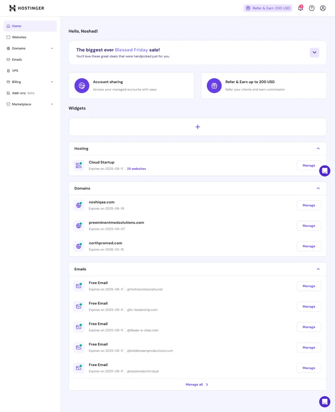
Task: Manage the libaas-e-shaz.com email
Action: tap(309, 327)
